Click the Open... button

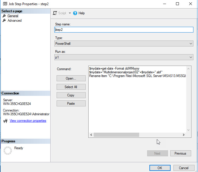71,78
